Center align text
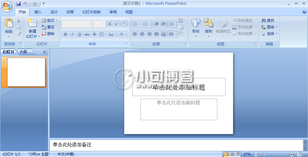Screen dimensions: 308x157 142,34
